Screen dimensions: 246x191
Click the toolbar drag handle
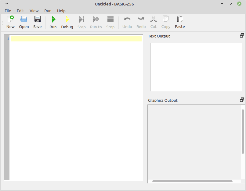[3, 23]
